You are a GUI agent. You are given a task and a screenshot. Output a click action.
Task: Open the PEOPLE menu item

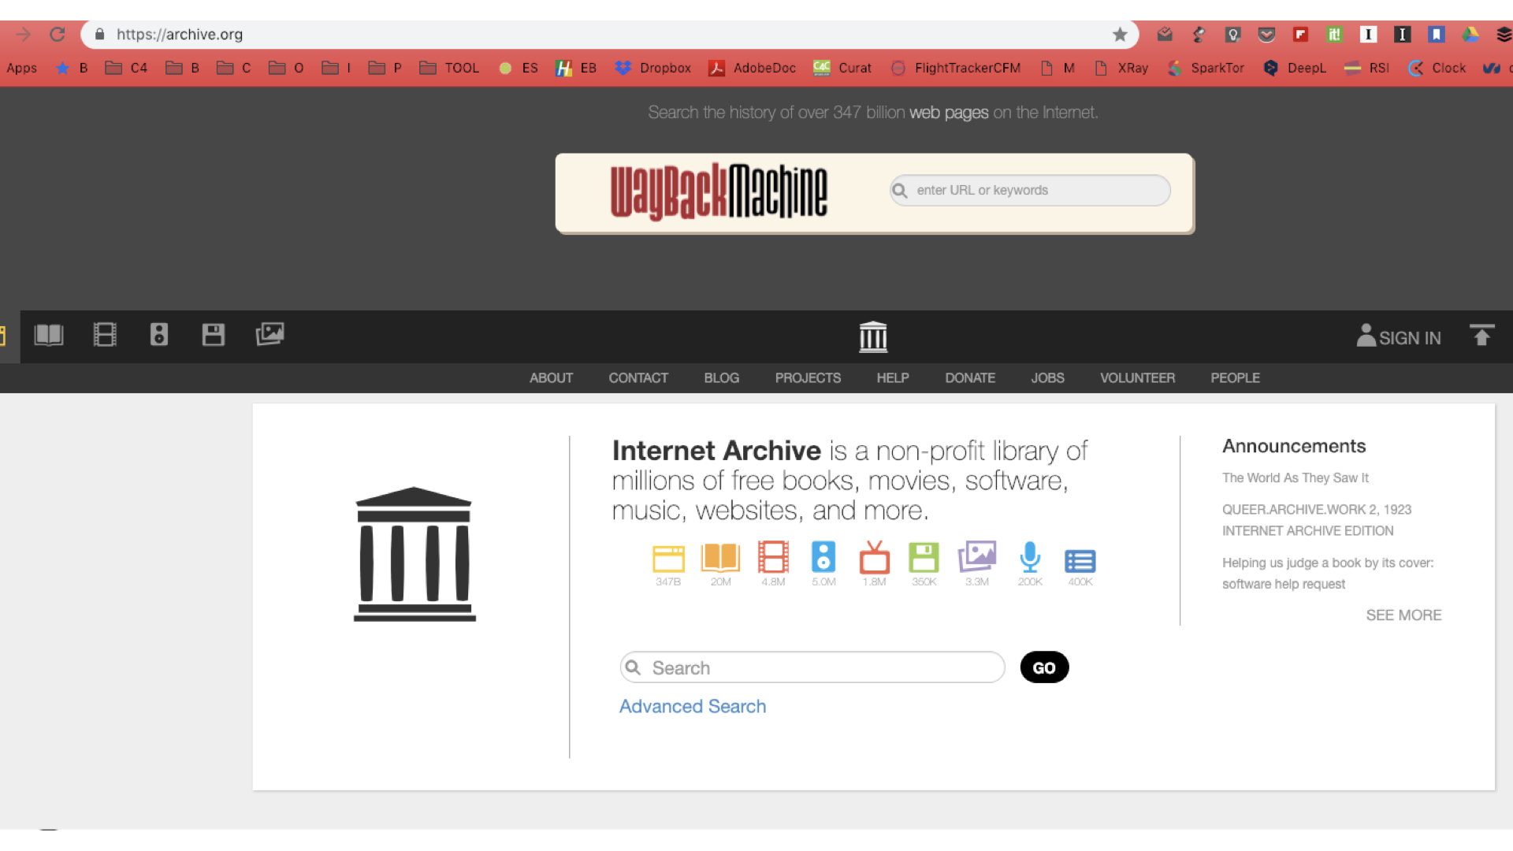pyautogui.click(x=1235, y=378)
